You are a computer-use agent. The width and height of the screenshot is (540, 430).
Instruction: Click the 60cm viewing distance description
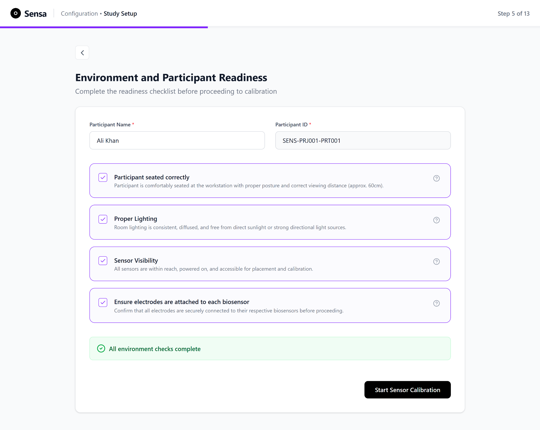(x=249, y=185)
